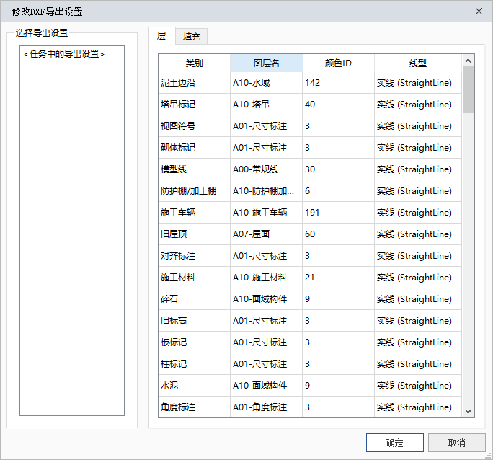Click the color ID 30 cell
Screen dimensions: 493x460
click(x=338, y=169)
